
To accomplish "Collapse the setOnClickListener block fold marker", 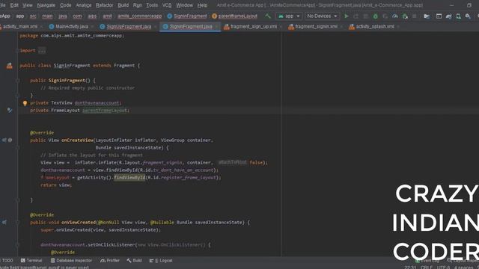I will coord(17,244).
